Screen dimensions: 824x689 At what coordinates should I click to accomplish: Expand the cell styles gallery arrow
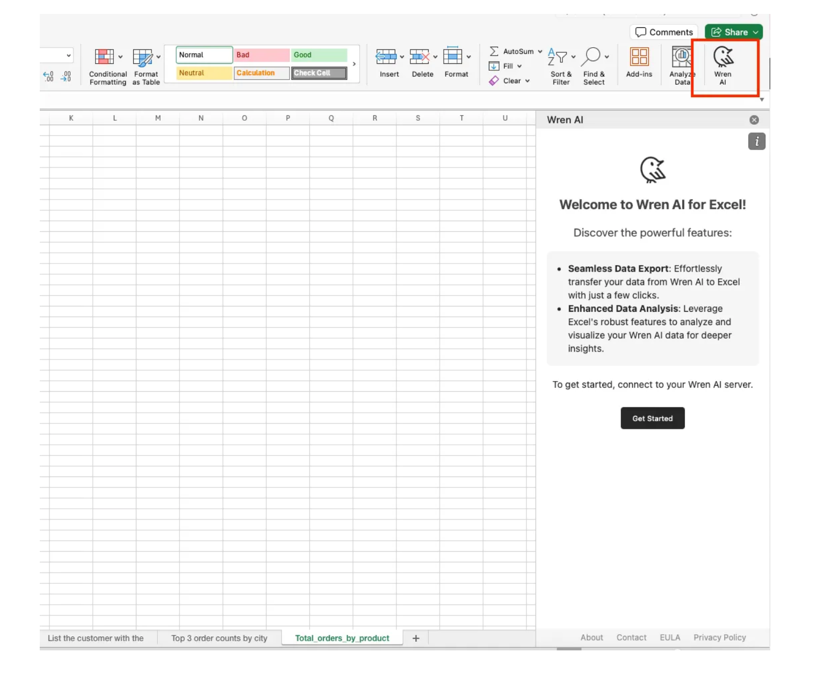pos(354,64)
